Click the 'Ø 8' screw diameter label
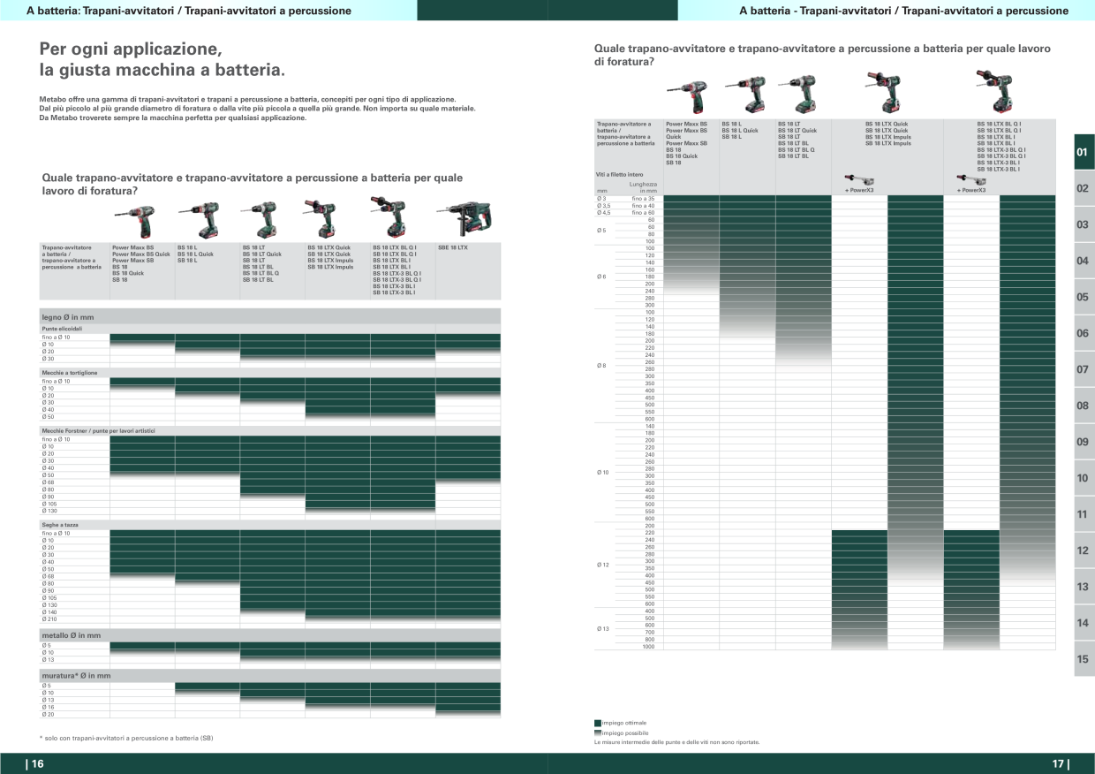The image size is (1095, 774). (x=602, y=365)
